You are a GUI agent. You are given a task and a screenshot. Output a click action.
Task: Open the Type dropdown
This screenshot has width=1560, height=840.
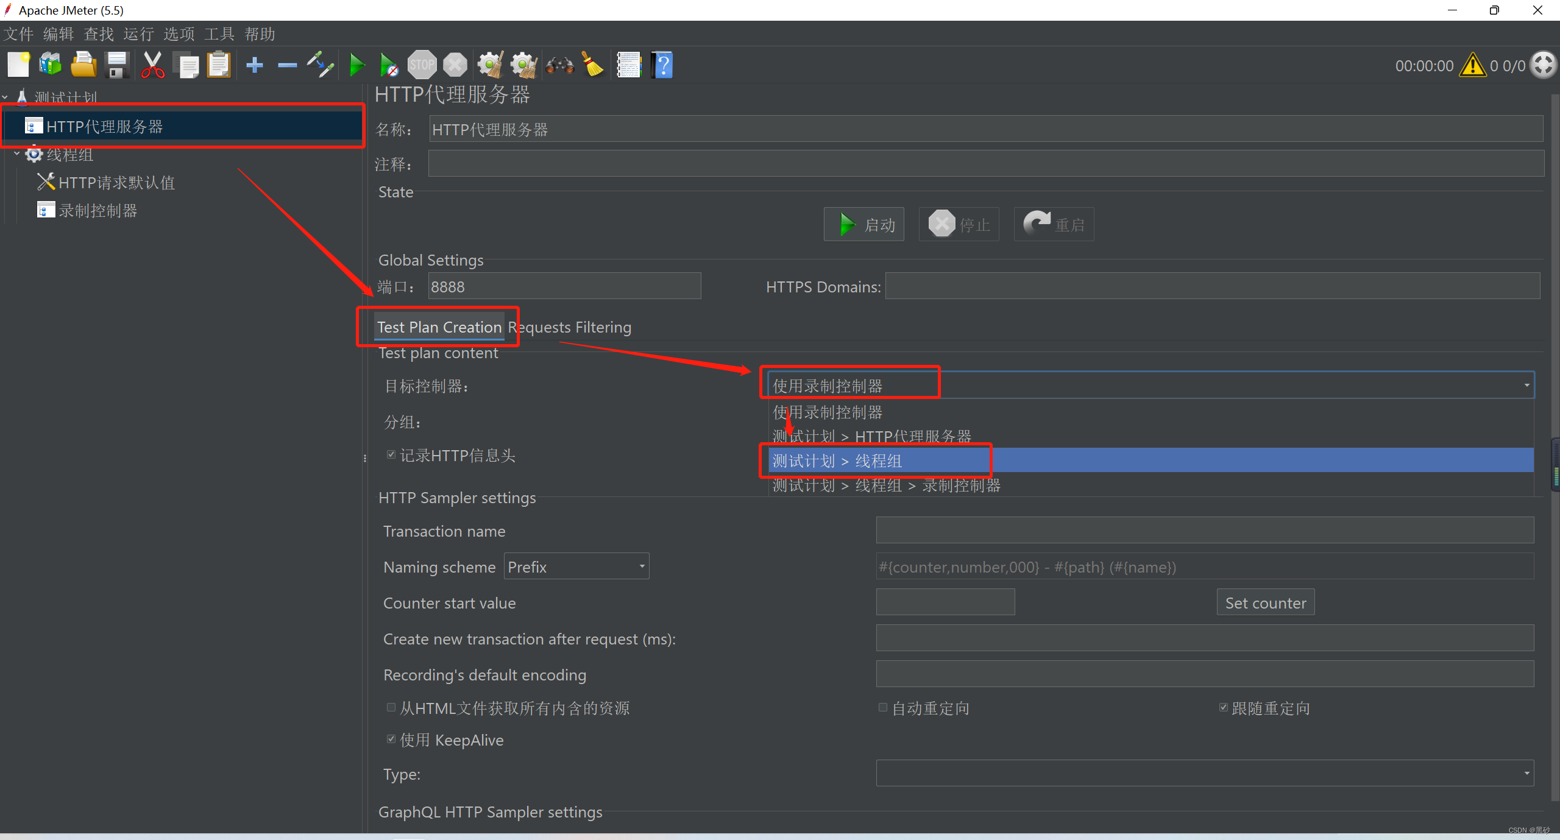coord(1205,773)
